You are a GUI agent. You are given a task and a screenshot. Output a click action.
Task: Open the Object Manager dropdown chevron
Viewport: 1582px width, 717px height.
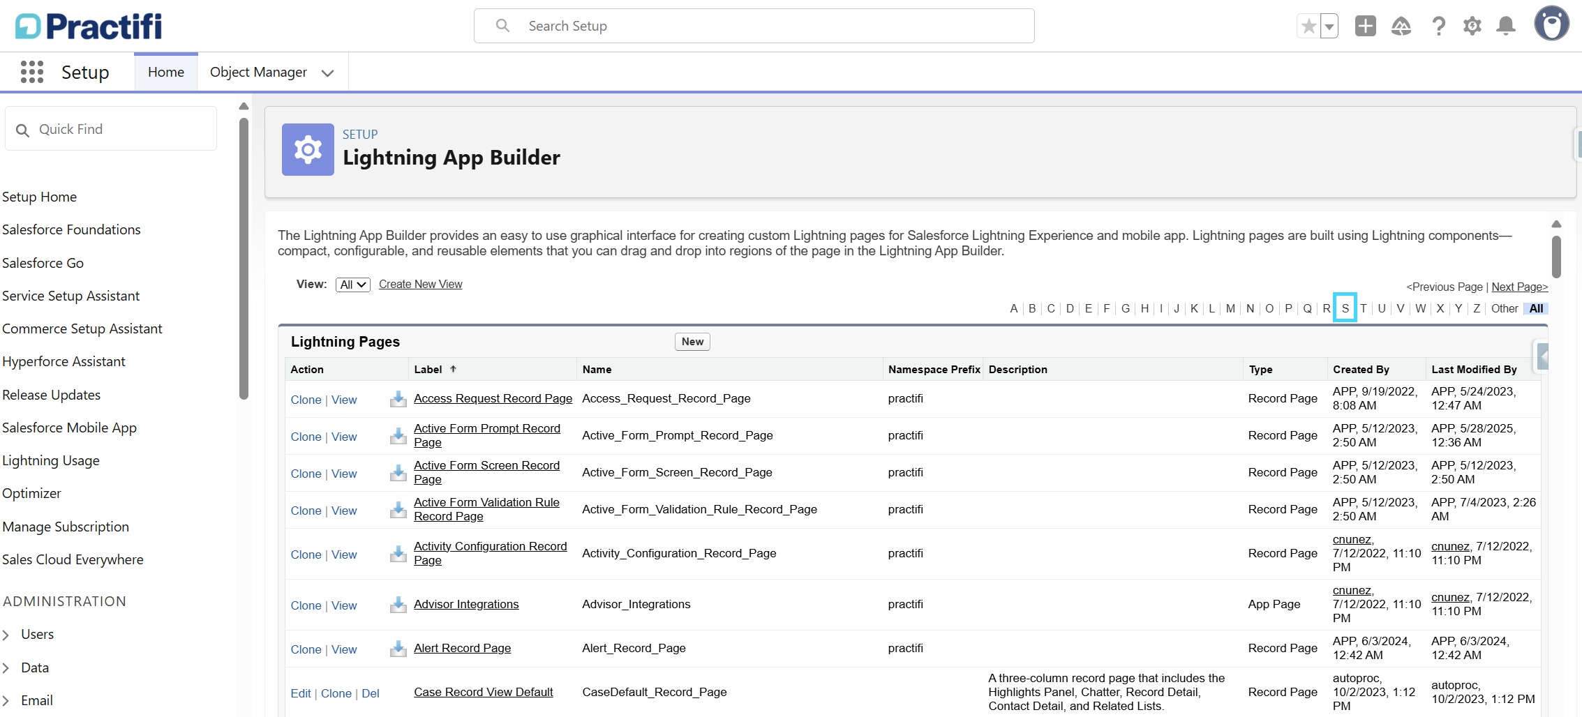click(327, 73)
